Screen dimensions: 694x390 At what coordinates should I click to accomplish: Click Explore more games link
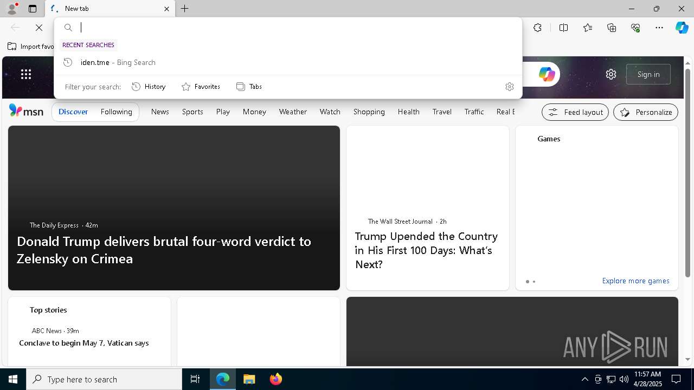coord(635,281)
